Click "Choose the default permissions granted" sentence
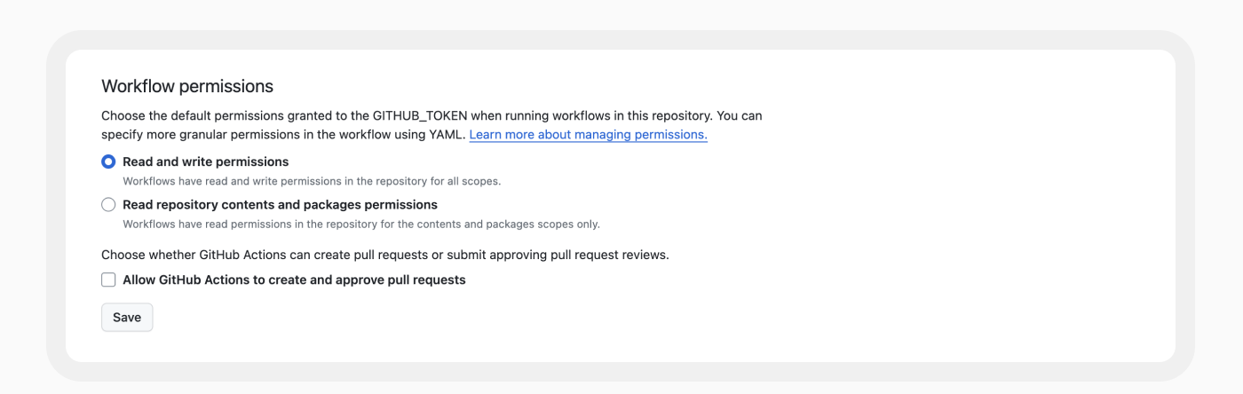Viewport: 1243px width, 394px height. click(431, 115)
